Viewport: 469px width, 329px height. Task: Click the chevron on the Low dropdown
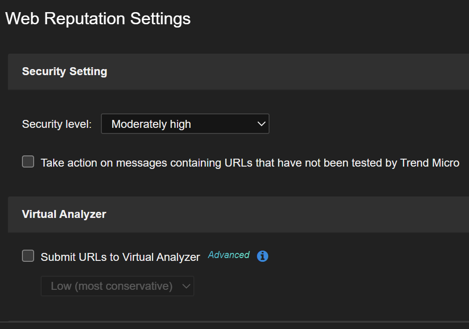(x=186, y=286)
